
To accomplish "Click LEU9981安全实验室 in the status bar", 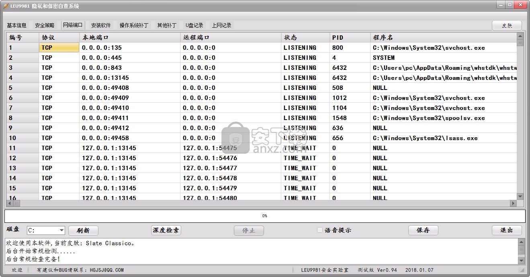I will 325,270.
